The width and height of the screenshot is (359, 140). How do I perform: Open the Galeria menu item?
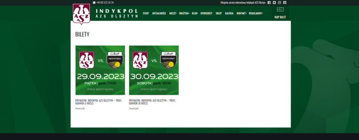(229, 13)
